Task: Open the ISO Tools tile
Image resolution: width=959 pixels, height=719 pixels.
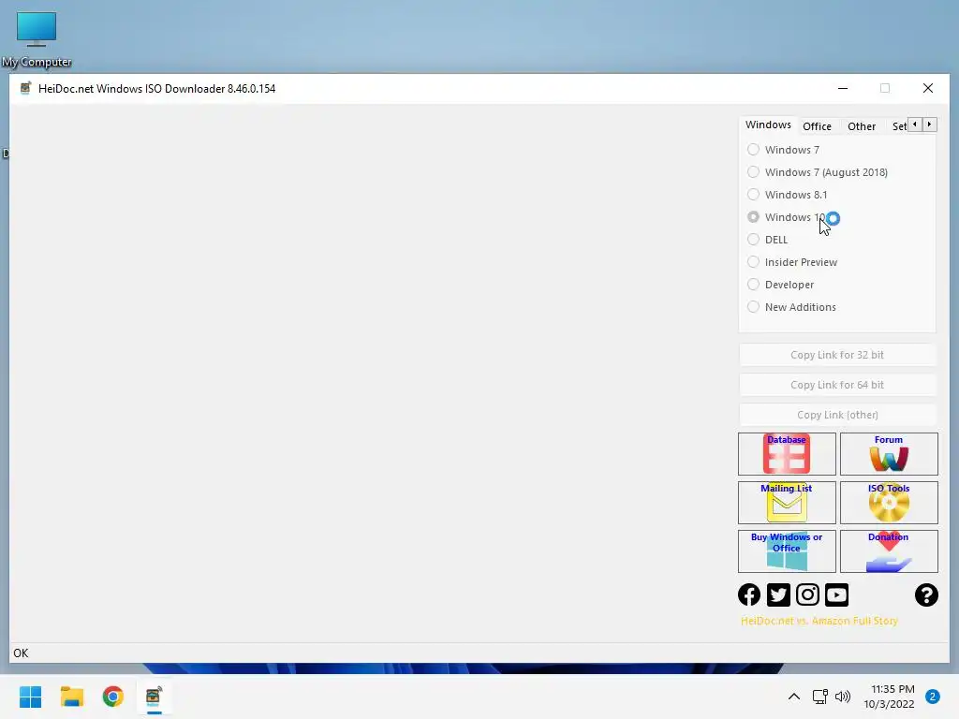Action: point(889,503)
